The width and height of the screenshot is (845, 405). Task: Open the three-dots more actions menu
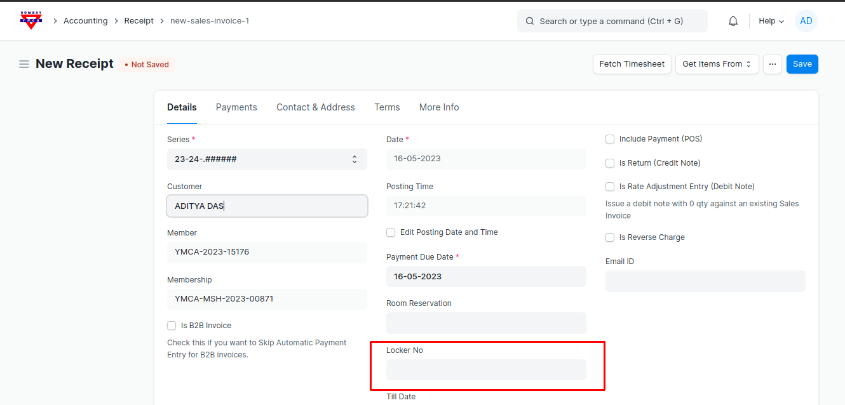773,64
